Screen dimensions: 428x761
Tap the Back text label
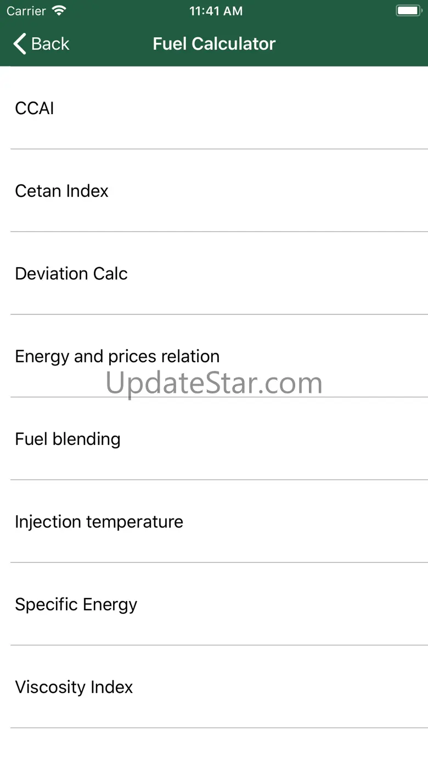[x=50, y=44]
